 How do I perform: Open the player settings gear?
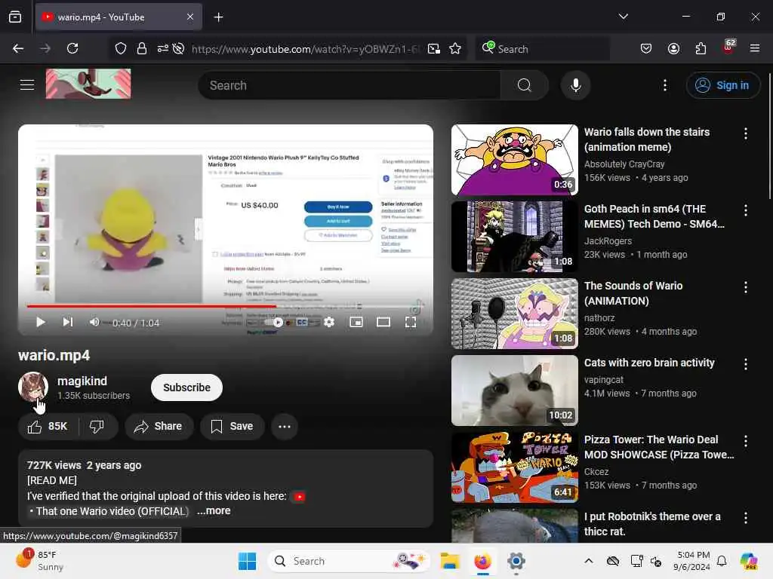329,323
